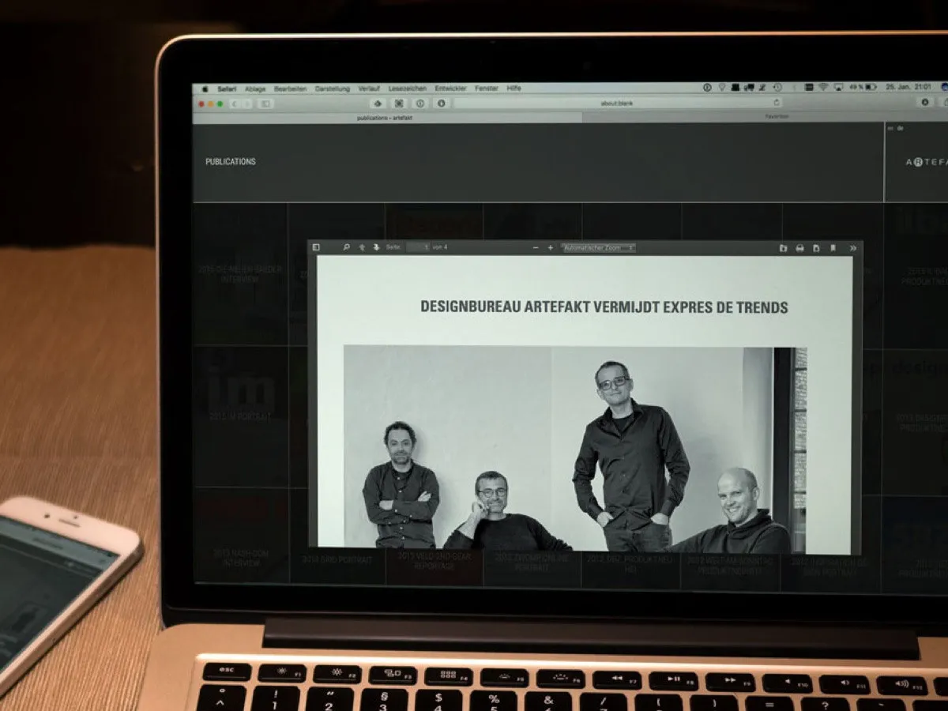
Task: Click the ARTEFAKT logo
Action: click(926, 161)
